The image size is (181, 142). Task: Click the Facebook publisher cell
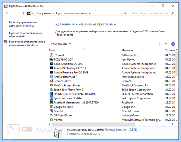click(127, 103)
